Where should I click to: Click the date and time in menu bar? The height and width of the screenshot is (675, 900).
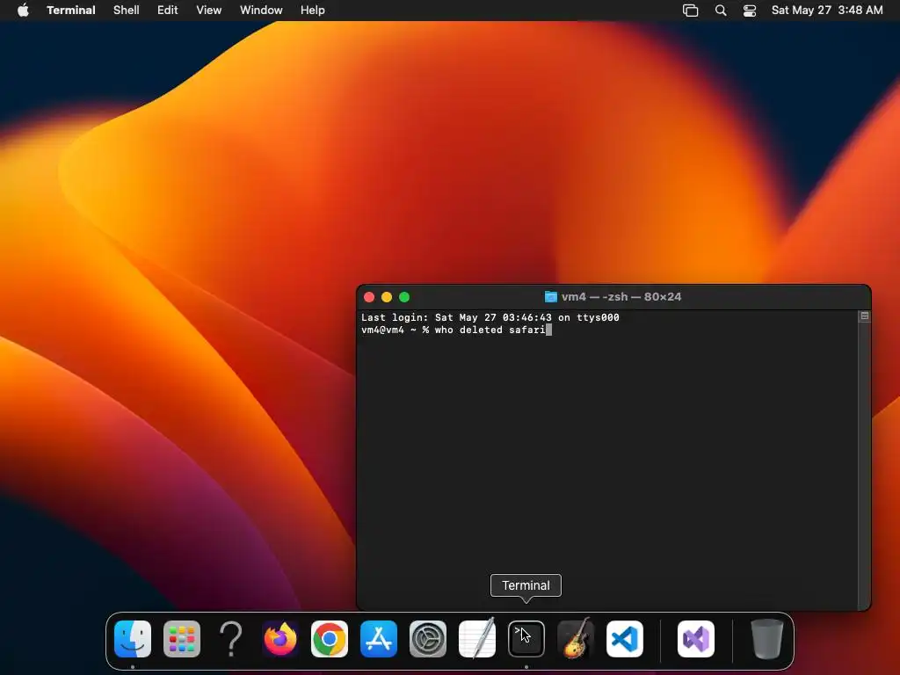827,11
